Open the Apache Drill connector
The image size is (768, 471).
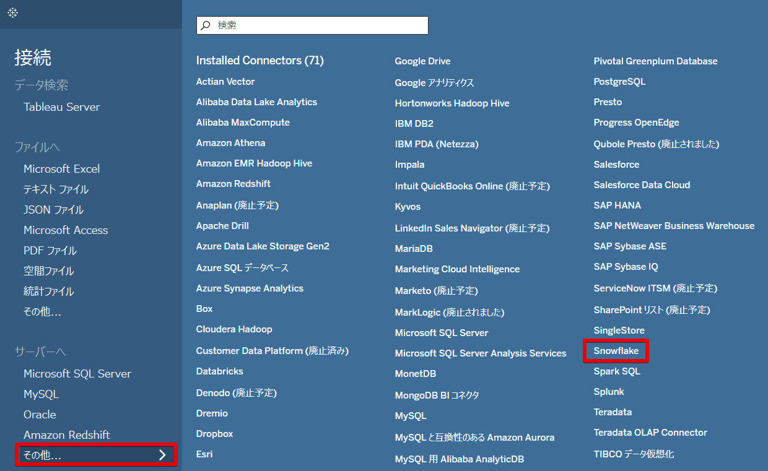222,226
